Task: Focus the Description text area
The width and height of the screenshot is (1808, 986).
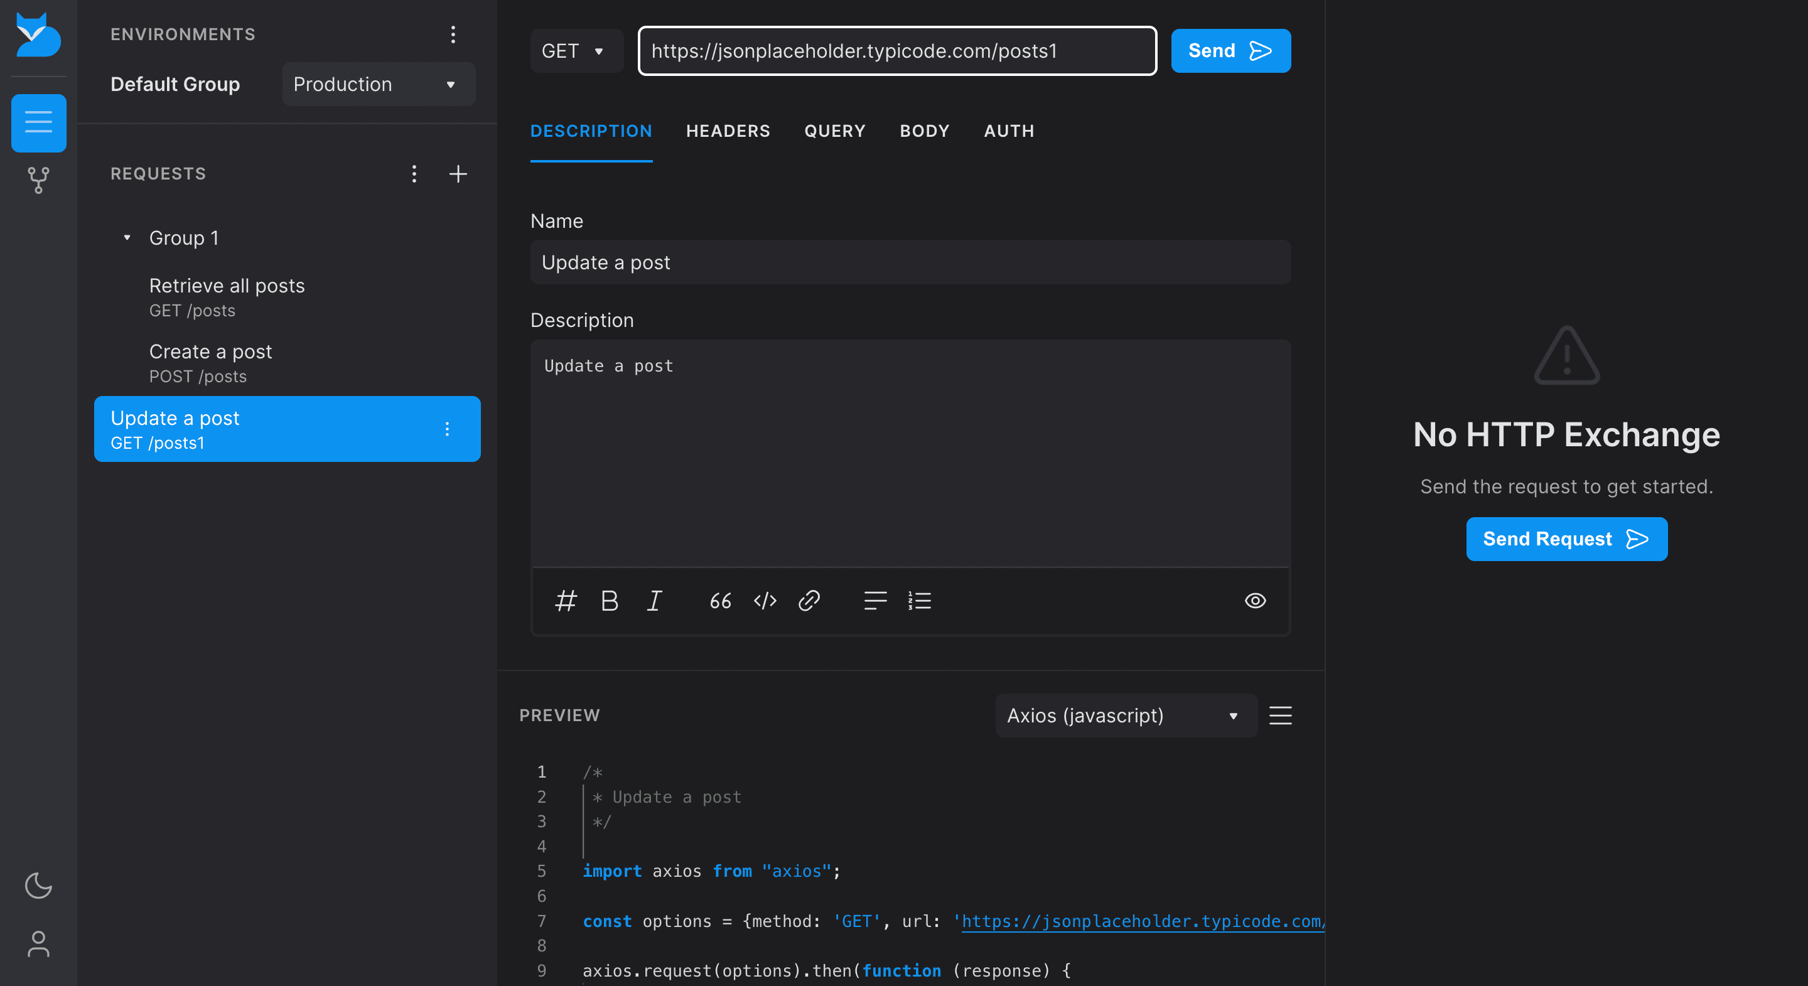Action: click(x=910, y=453)
